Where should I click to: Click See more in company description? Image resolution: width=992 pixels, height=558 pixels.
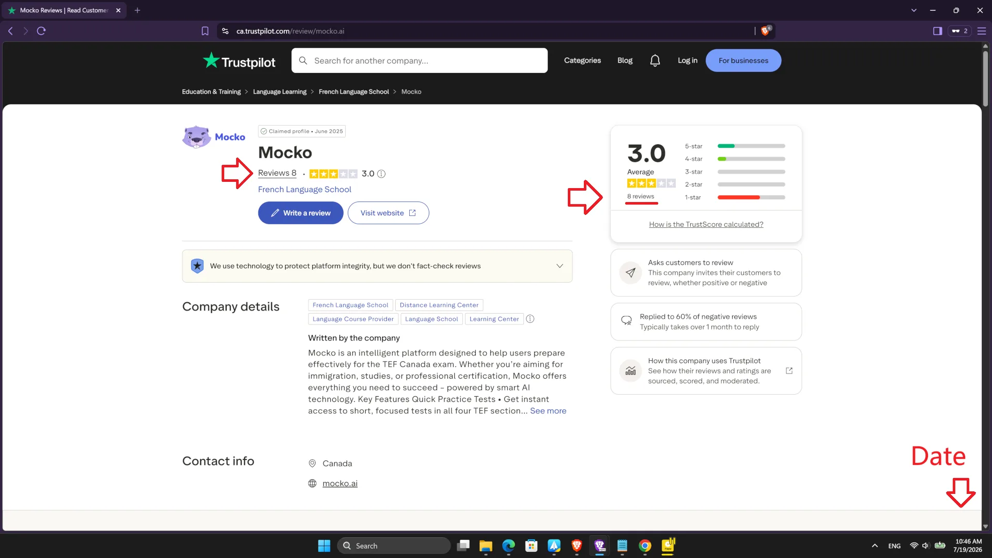[x=548, y=411]
